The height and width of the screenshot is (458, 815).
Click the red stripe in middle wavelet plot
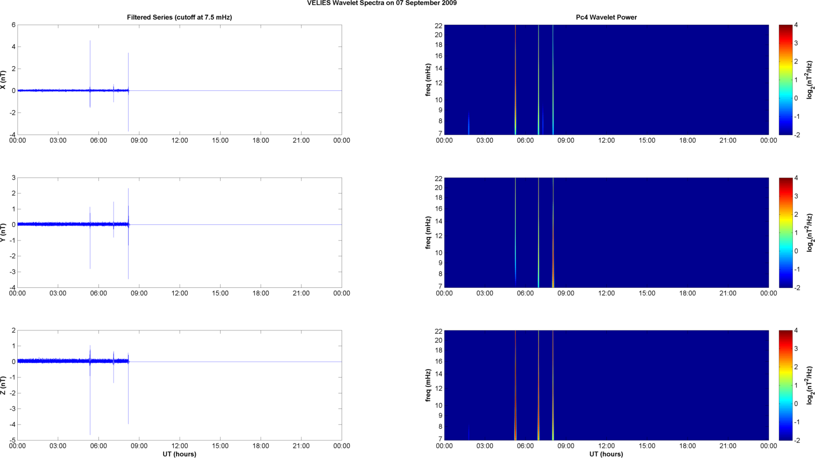(x=553, y=258)
